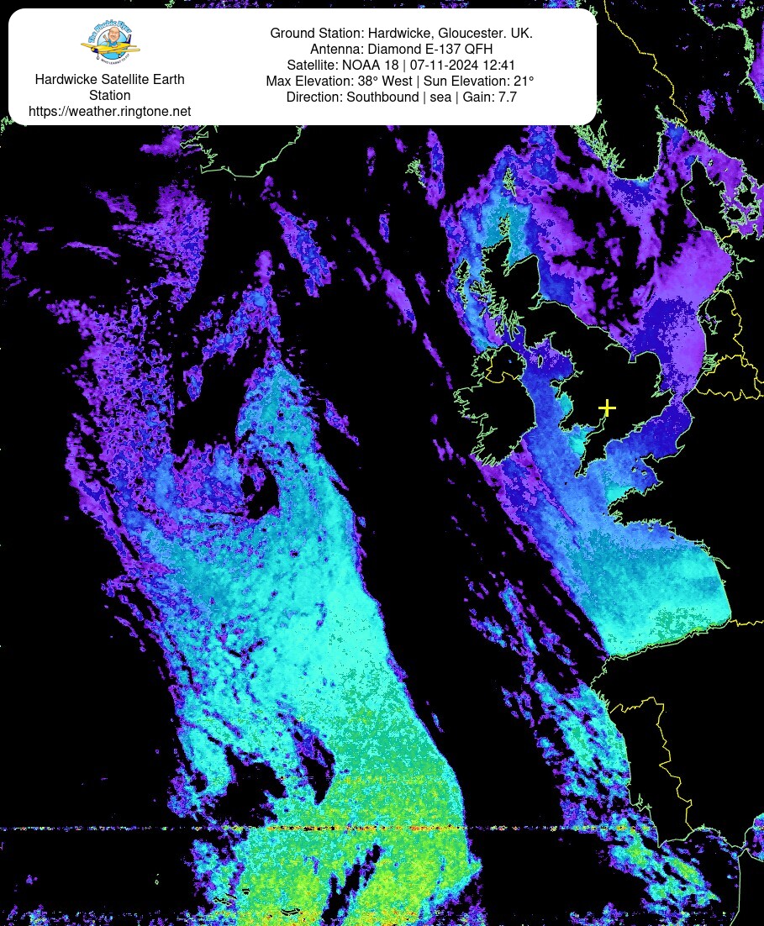764x926 pixels.
Task: Click the Phobic Flyer airplane logo
Action: click(110, 43)
